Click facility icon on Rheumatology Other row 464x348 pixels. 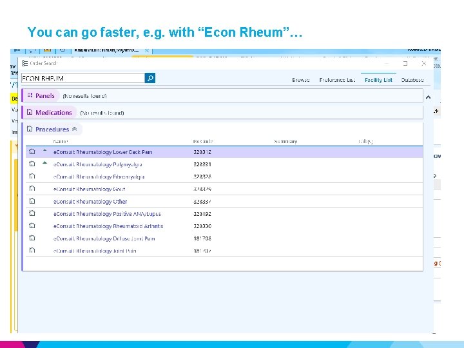click(x=32, y=201)
